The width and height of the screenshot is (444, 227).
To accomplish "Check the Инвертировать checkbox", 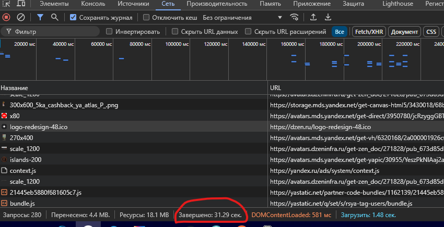I will (x=109, y=31).
